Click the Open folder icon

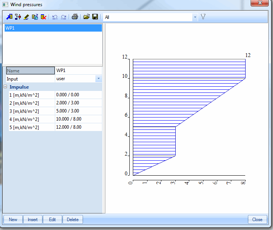pos(86,17)
